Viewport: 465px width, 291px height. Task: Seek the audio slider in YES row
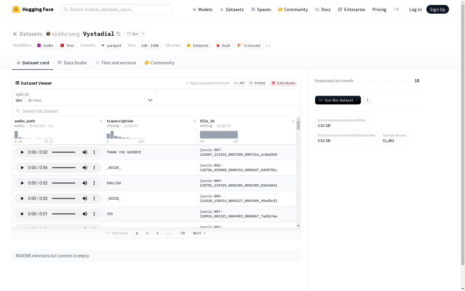64,214
